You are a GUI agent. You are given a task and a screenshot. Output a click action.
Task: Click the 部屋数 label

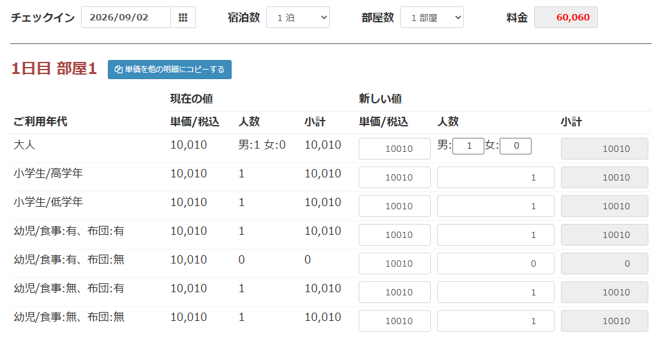pos(378,18)
